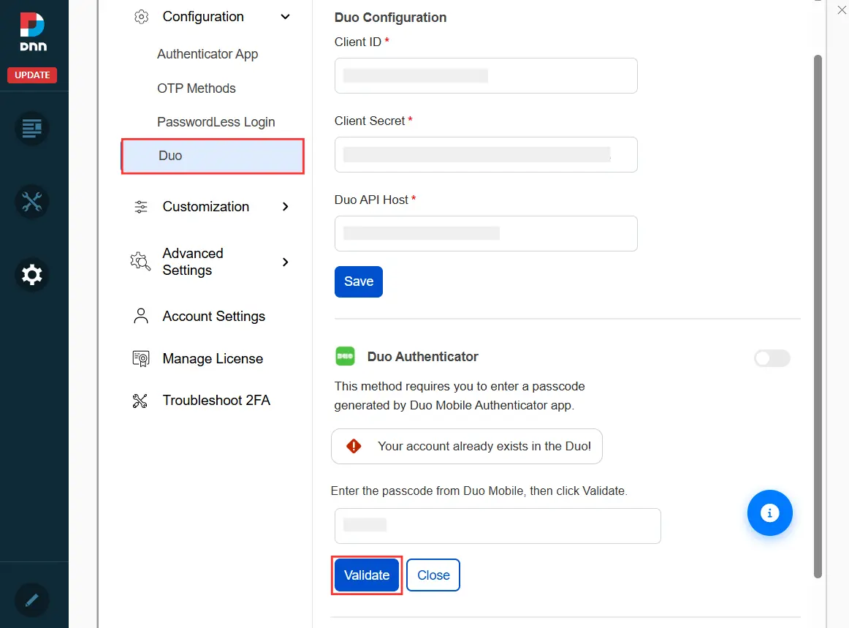Click the red warning diamond icon
This screenshot has height=628, width=849.
tap(354, 446)
